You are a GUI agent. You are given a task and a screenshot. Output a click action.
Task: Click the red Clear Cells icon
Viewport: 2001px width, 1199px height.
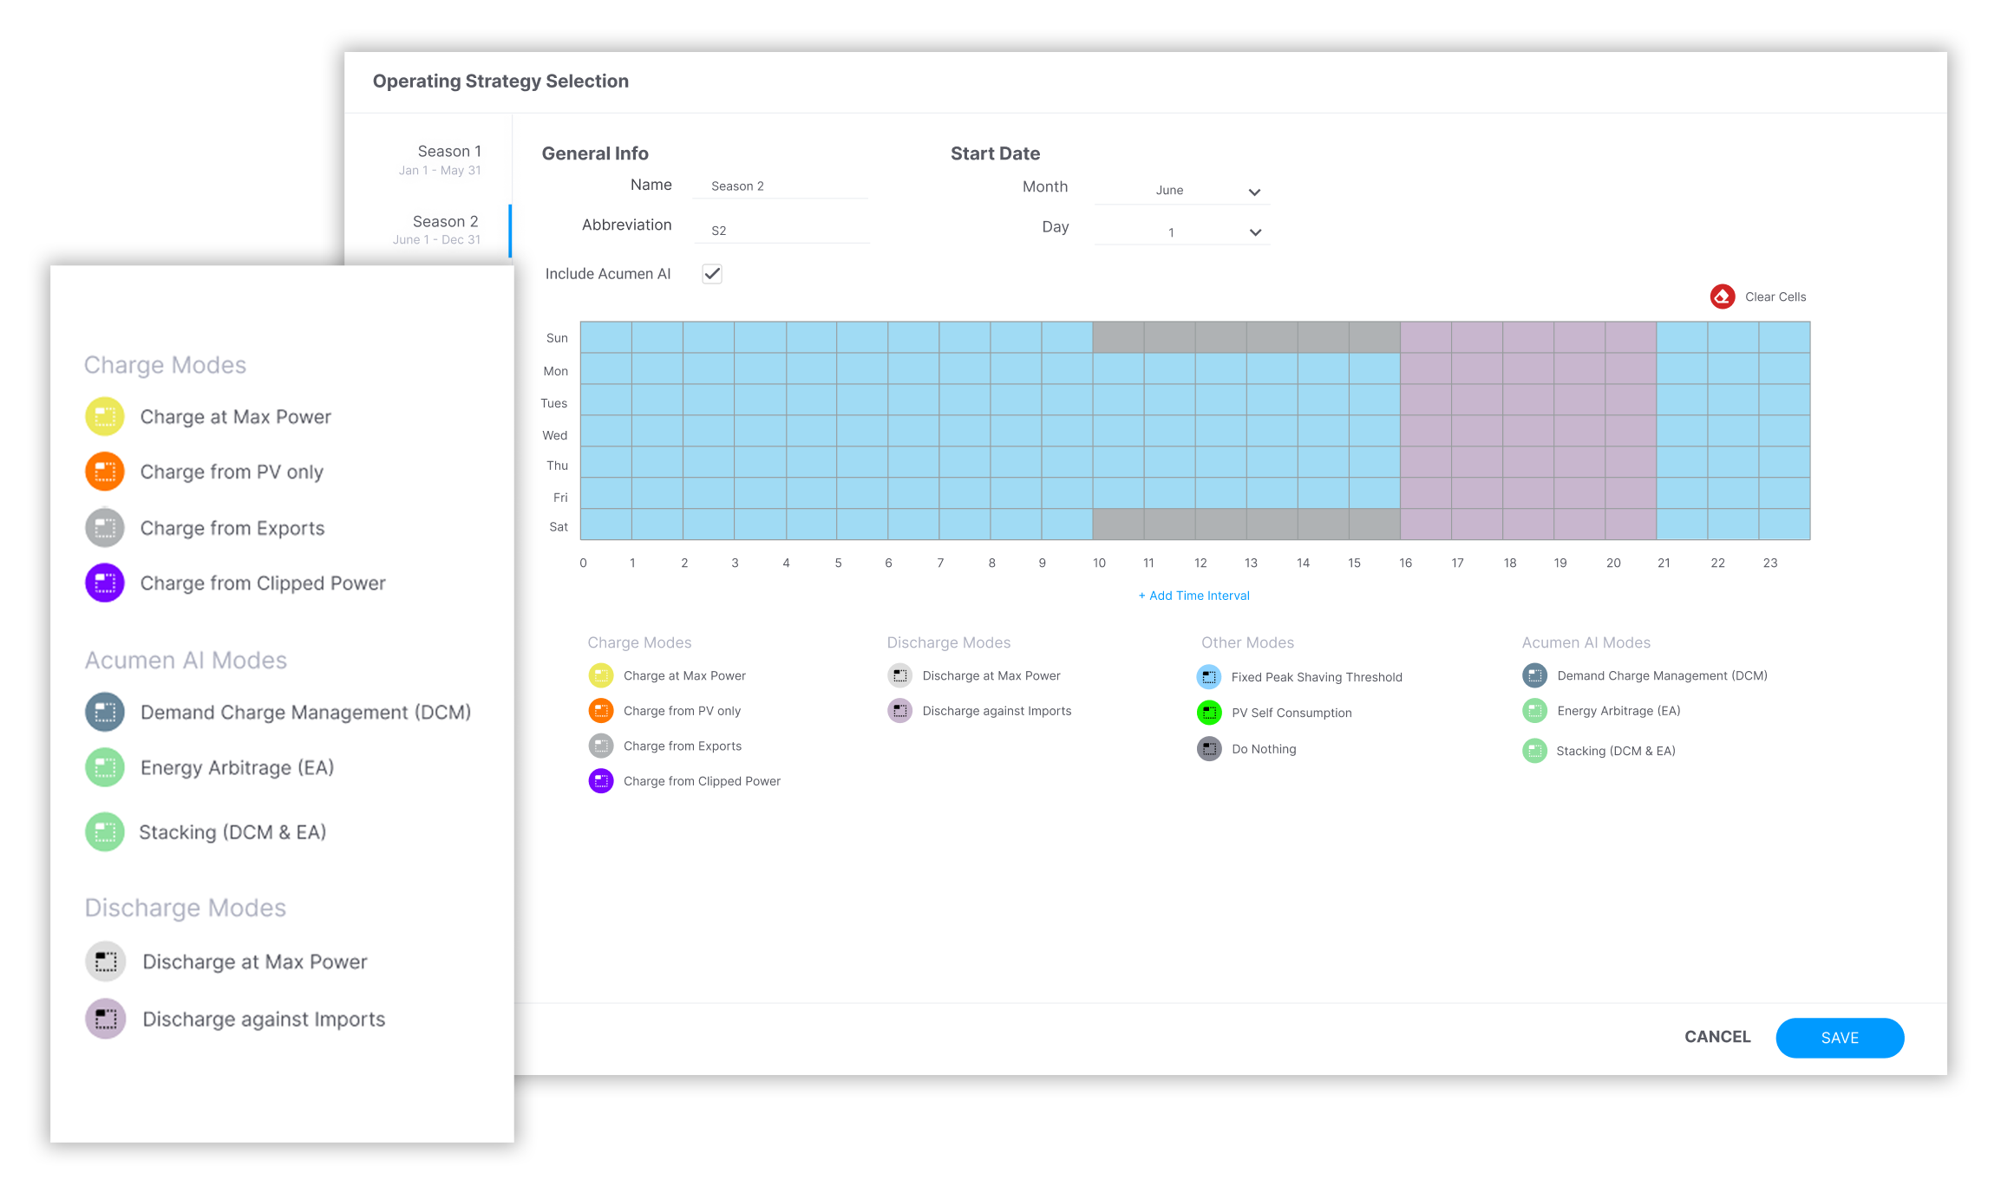[x=1722, y=296]
